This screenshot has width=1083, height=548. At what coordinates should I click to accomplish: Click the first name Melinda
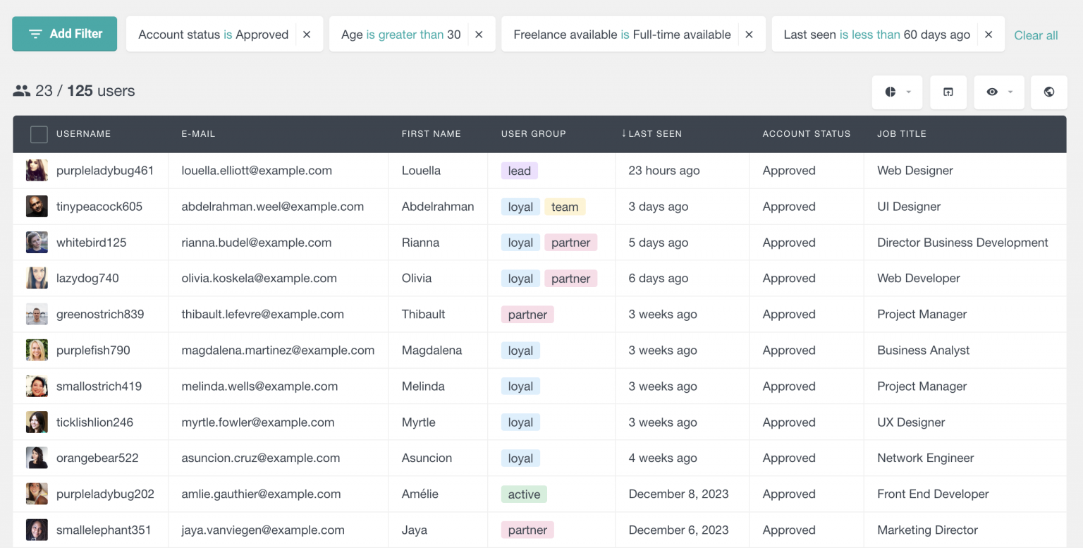pos(423,386)
